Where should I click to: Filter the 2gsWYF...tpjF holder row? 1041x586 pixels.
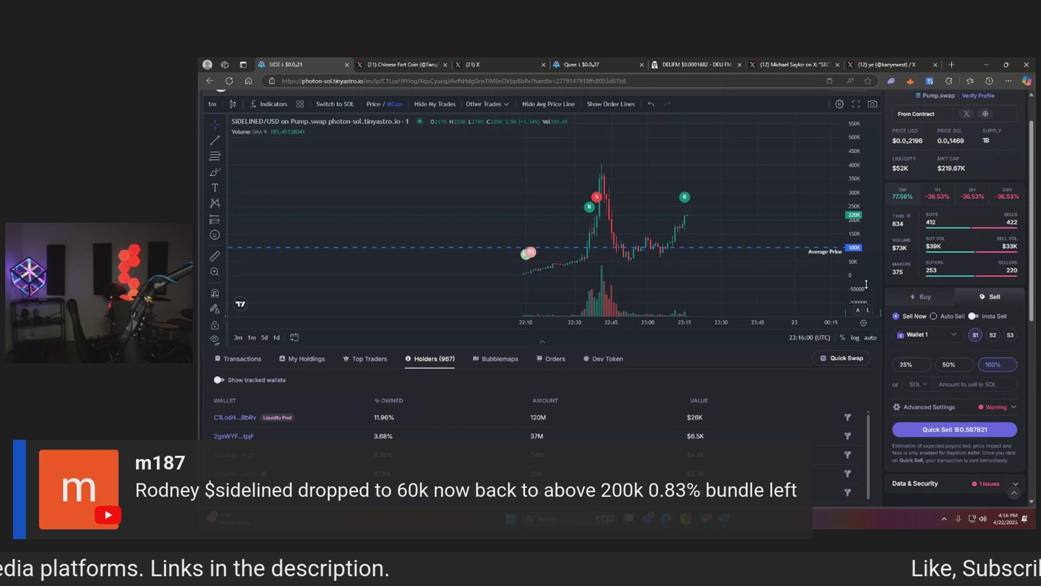(847, 436)
